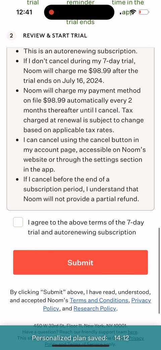Open the Privacy Policy link under Submit

pyautogui.click(x=97, y=305)
